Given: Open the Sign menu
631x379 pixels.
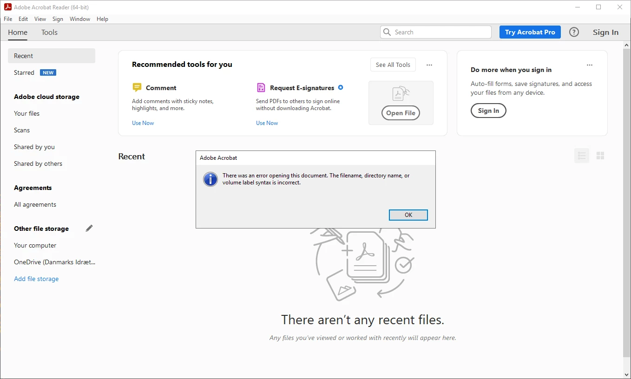Looking at the screenshot, I should point(58,19).
